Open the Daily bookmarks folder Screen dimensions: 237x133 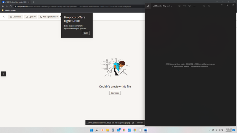point(9,10)
